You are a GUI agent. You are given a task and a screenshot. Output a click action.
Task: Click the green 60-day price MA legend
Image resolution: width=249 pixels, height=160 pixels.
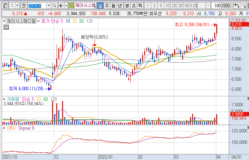point(81,21)
